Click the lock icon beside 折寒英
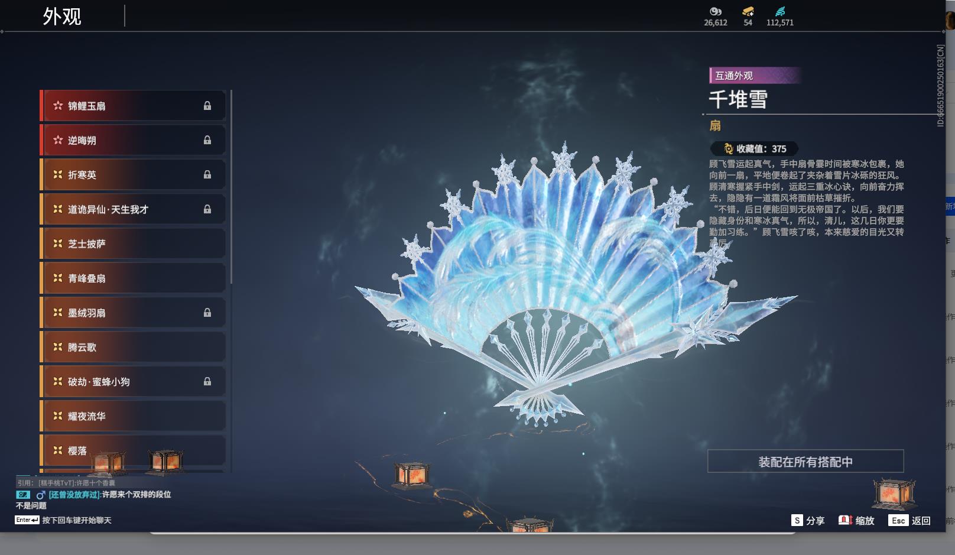The height and width of the screenshot is (555, 955). (x=207, y=174)
